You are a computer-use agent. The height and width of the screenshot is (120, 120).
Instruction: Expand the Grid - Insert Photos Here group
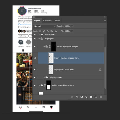point(39,85)
